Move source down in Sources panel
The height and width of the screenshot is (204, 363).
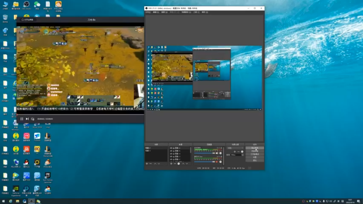coord(187,164)
